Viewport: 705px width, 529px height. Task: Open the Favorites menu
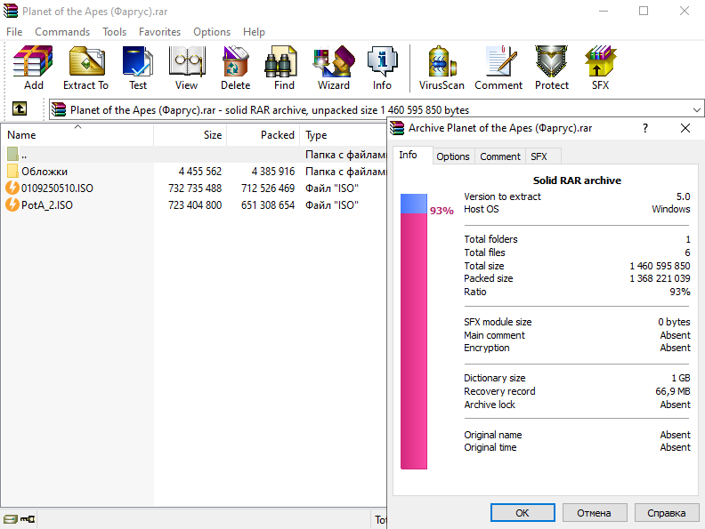click(x=159, y=31)
